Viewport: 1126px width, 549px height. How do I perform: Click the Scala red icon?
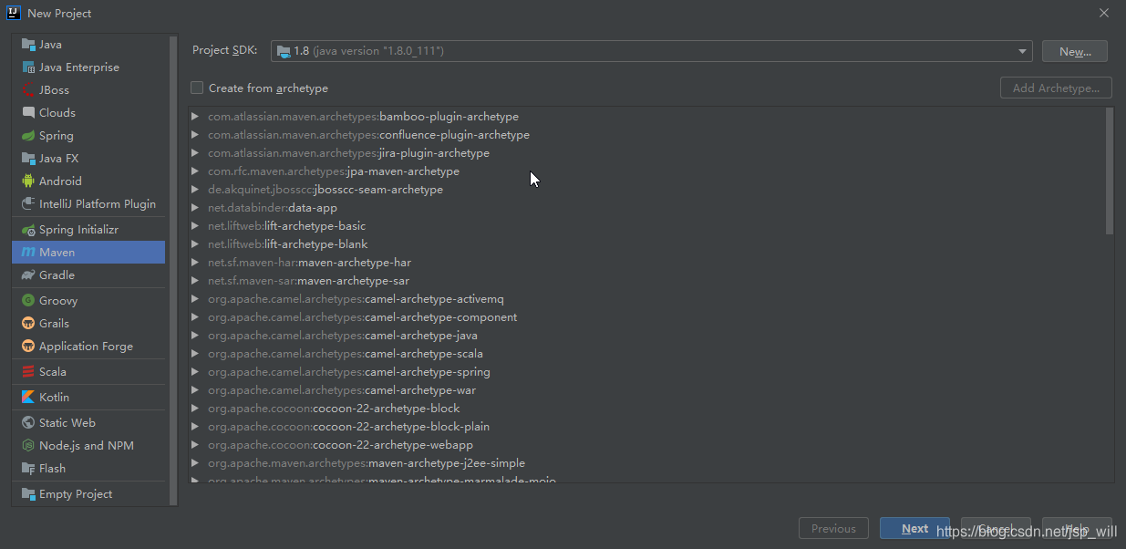(28, 371)
